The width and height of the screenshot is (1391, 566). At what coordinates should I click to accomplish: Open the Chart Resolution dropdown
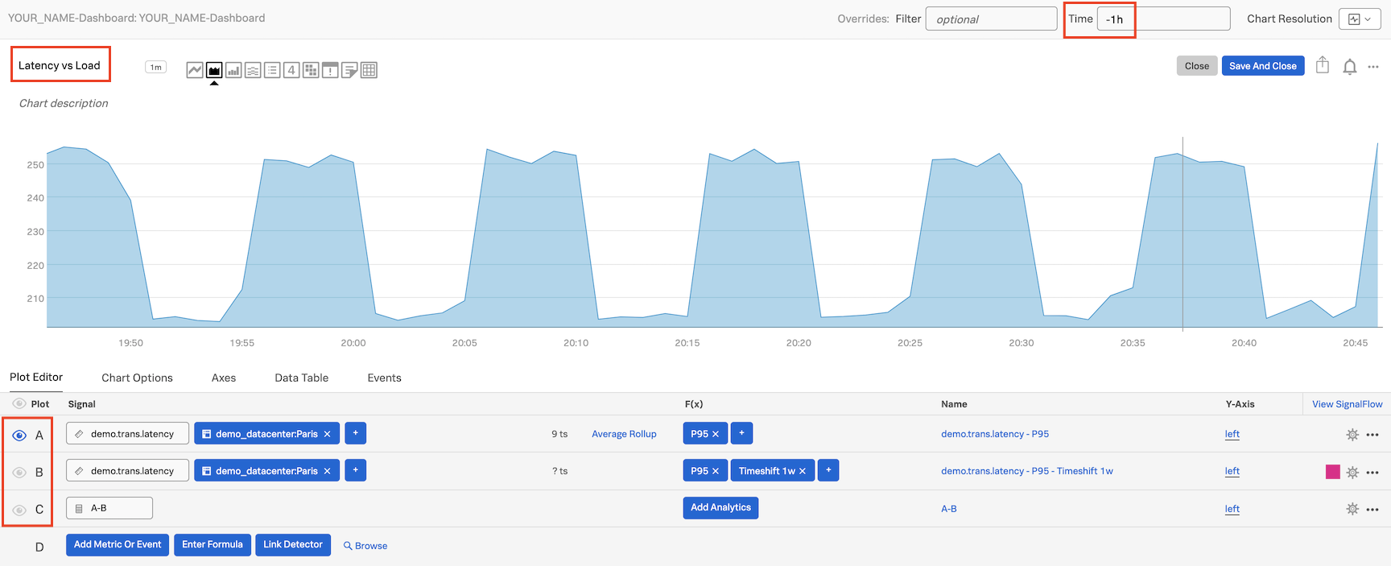[1359, 19]
